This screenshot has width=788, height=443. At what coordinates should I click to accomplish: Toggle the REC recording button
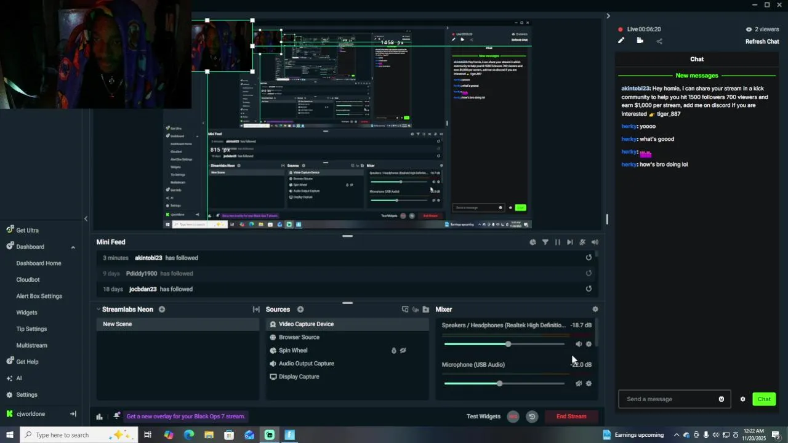point(513,417)
